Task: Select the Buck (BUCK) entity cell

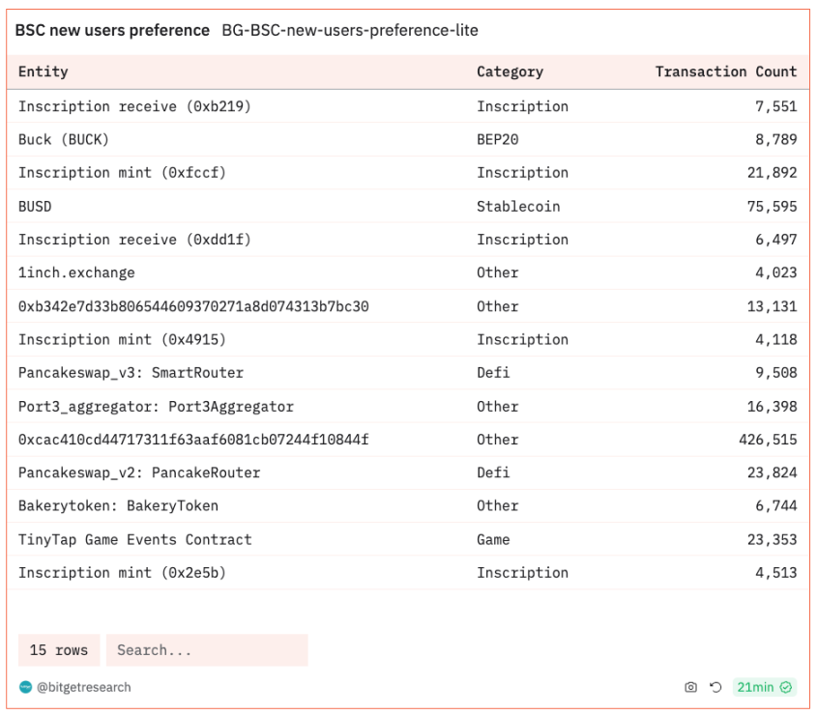Action: tap(64, 139)
